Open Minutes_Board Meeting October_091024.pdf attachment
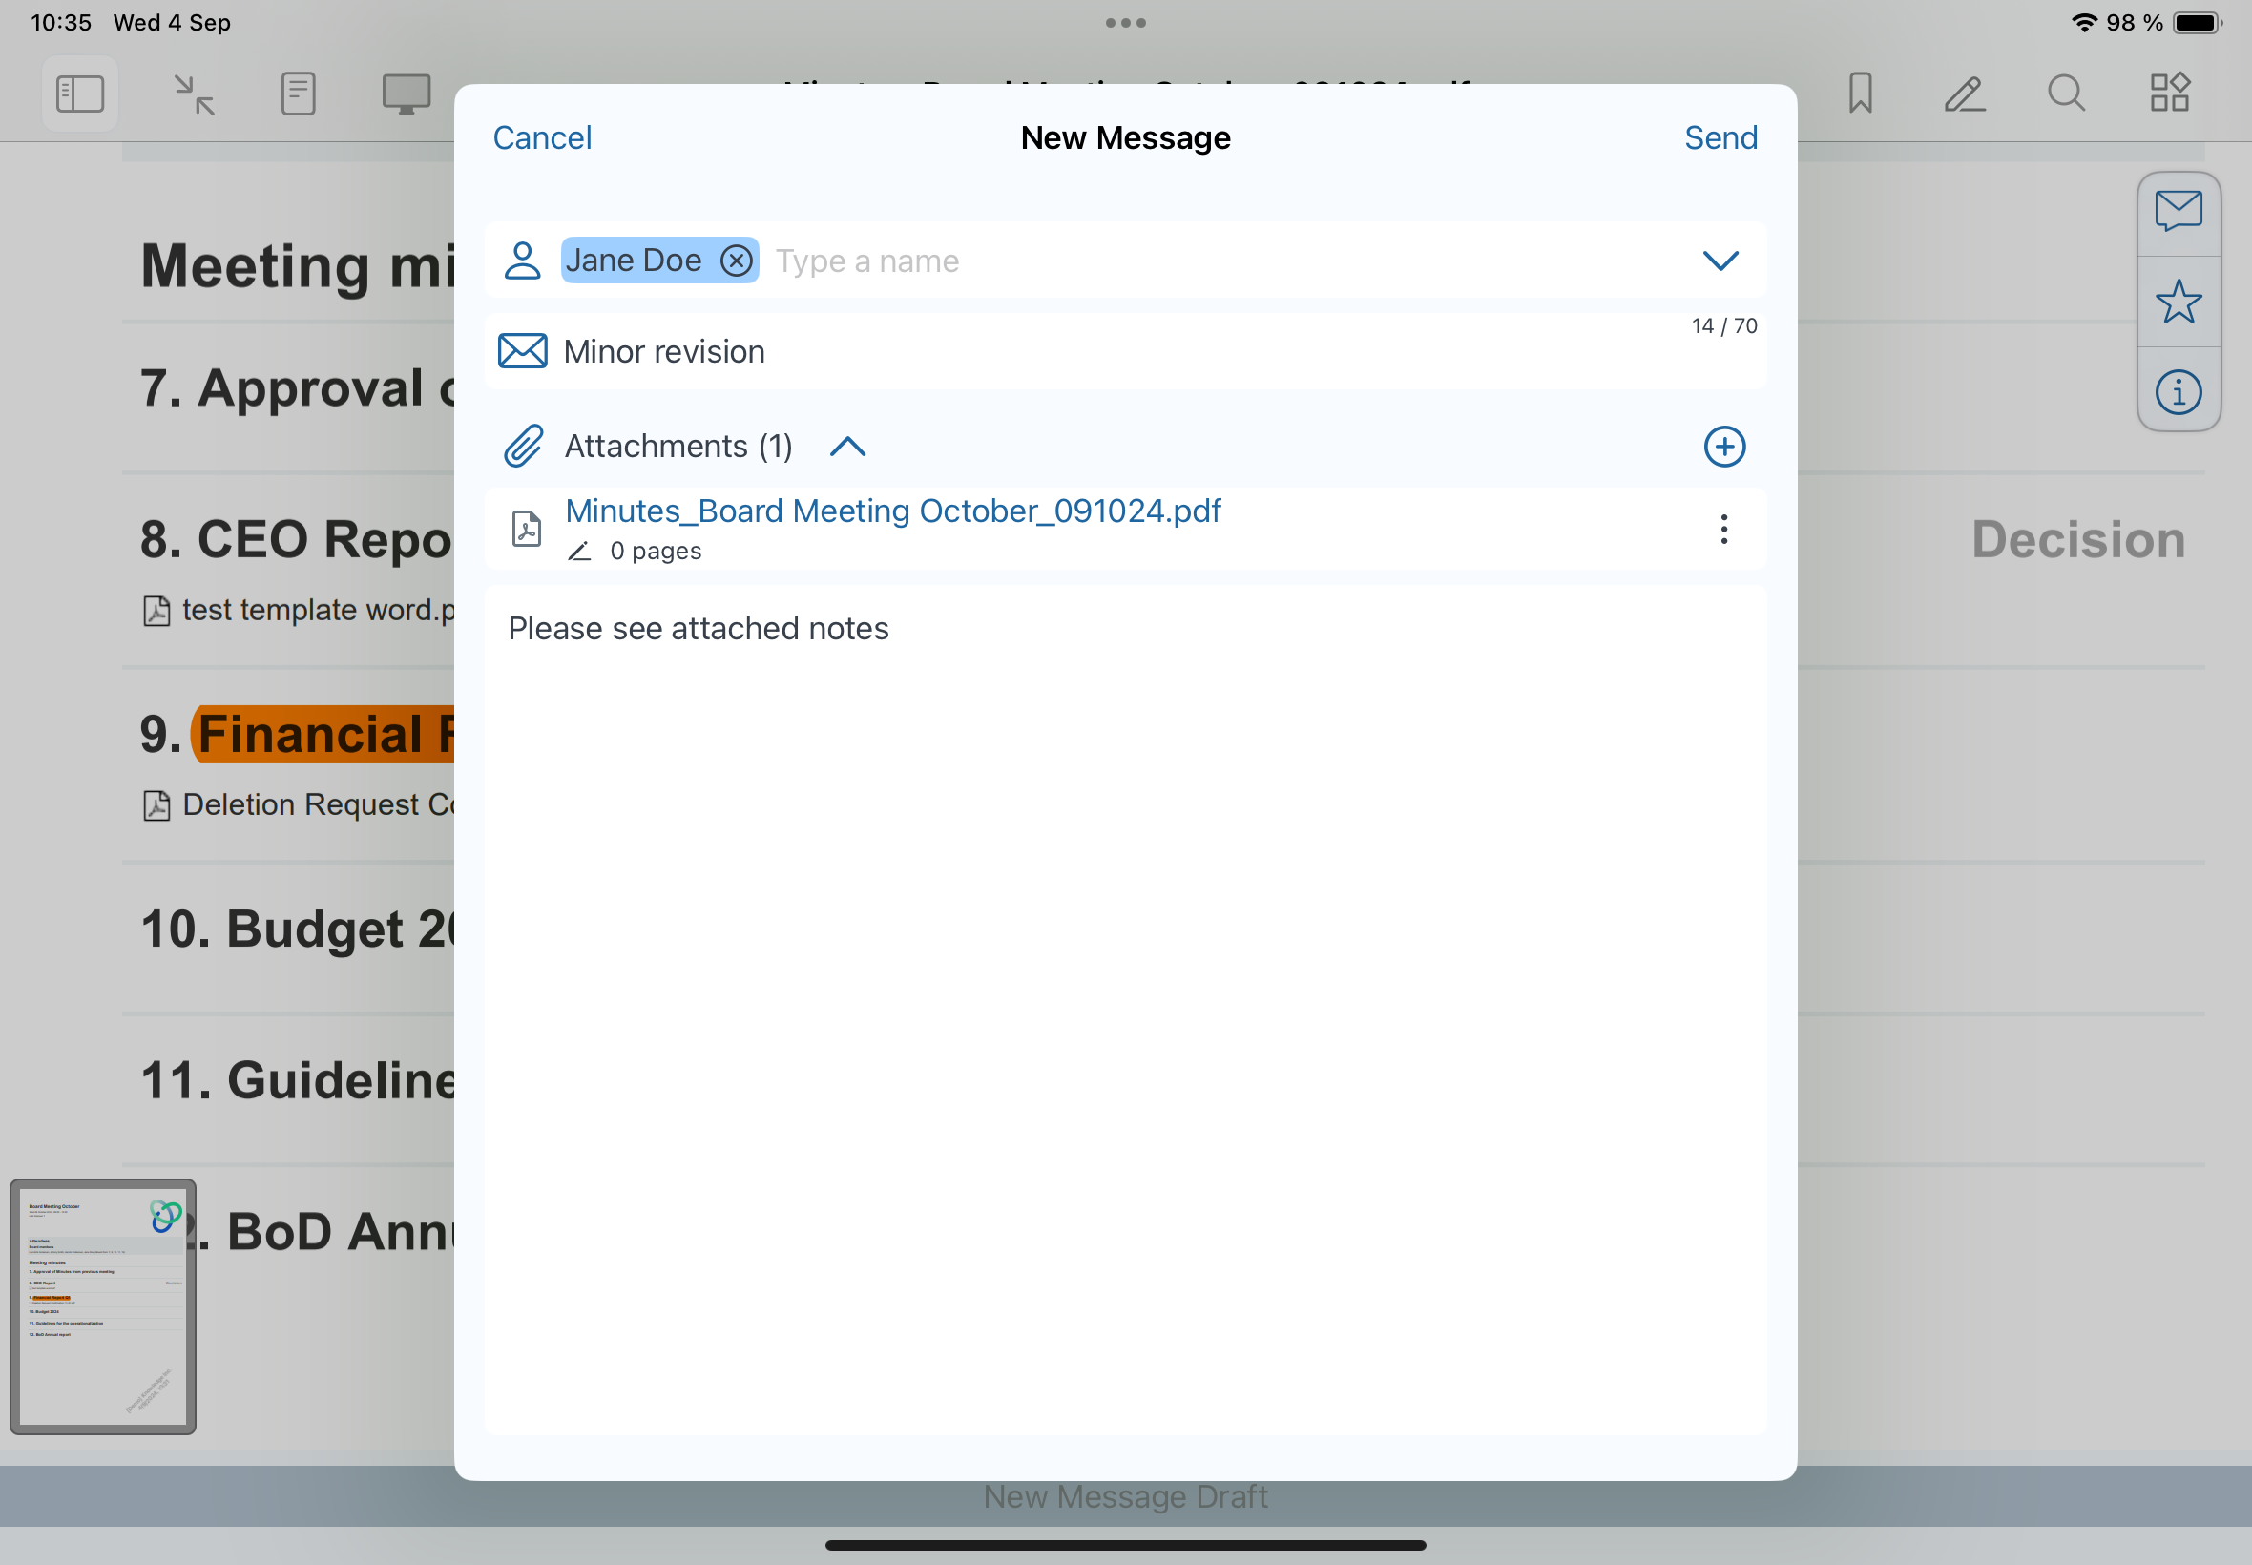Viewport: 2252px width, 1565px height. [893, 511]
